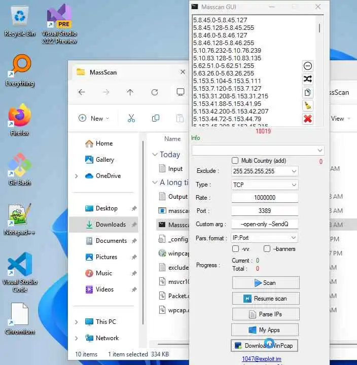Click the Parse IPs button
The height and width of the screenshot is (365, 357).
[x=266, y=314]
